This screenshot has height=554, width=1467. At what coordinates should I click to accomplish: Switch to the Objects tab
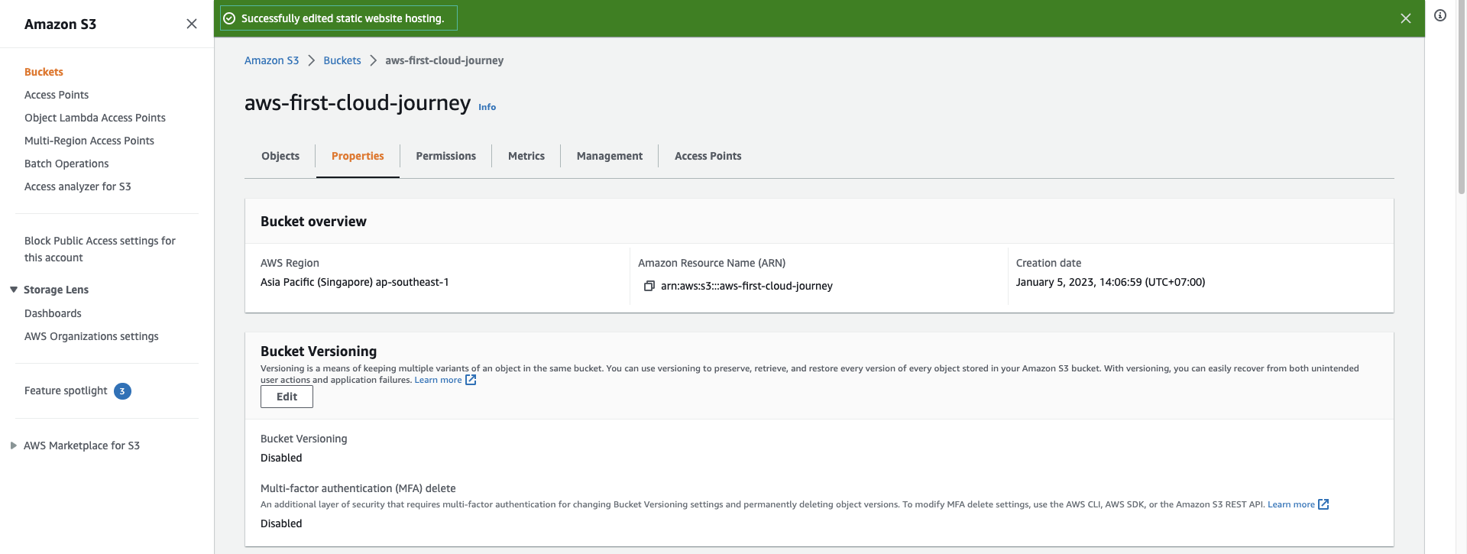280,156
